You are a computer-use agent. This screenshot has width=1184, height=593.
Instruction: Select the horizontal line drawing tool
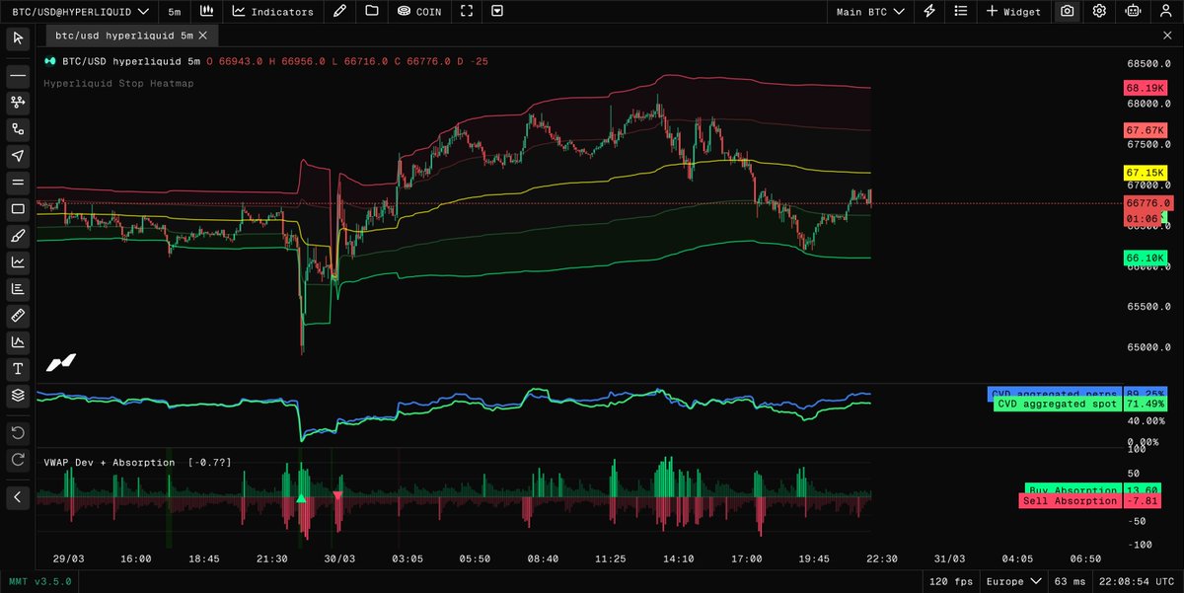pos(18,75)
